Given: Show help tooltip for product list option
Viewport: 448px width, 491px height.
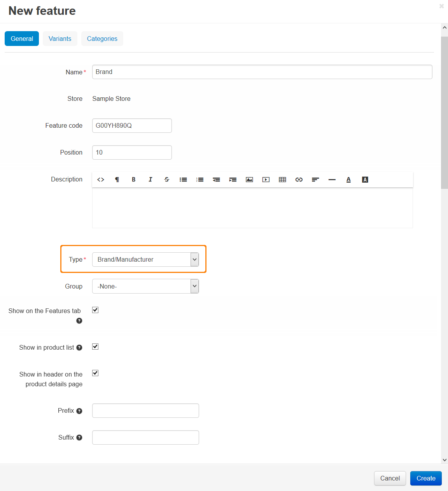Looking at the screenshot, I should point(79,348).
